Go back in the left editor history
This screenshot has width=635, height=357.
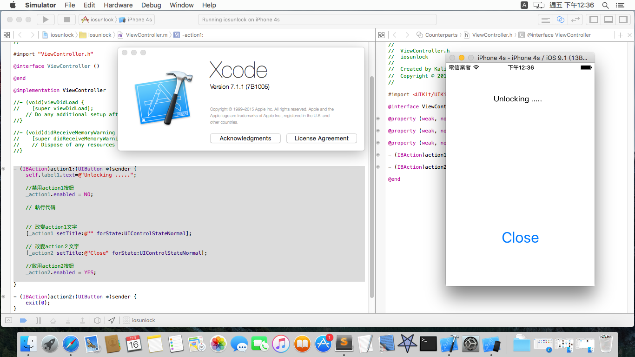tap(20, 35)
